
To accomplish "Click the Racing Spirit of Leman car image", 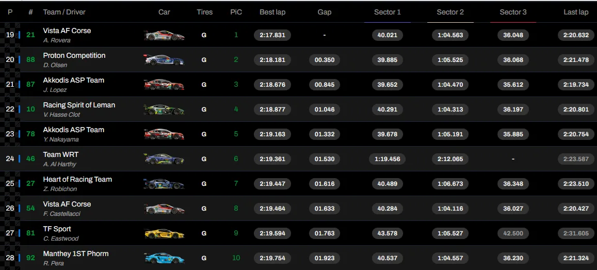I will (164, 109).
